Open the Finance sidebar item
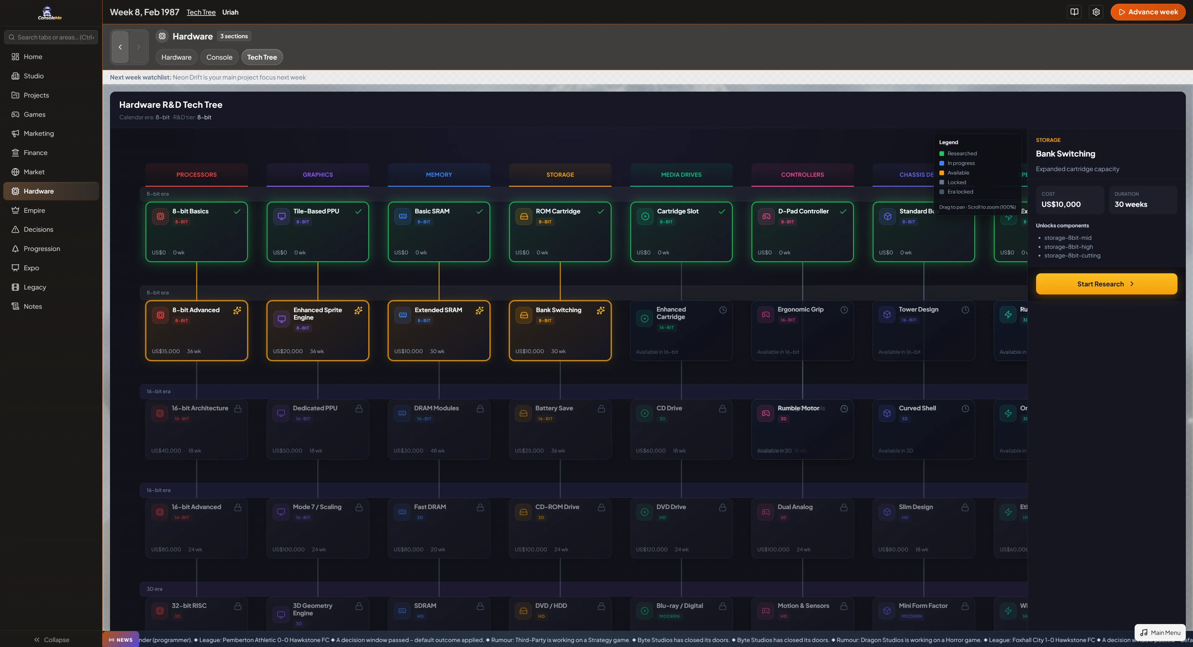The width and height of the screenshot is (1193, 647). pos(51,153)
